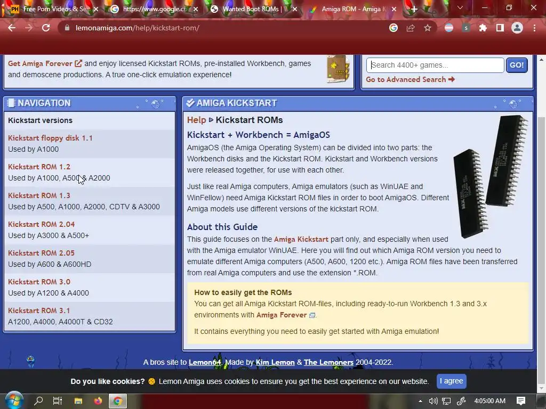The height and width of the screenshot is (409, 546).
Task: Go back to the previous page
Action: 12,28
